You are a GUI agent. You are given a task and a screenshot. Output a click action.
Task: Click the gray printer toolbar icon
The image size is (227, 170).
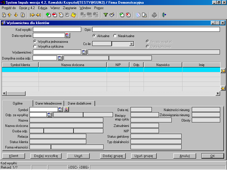tap(154, 15)
